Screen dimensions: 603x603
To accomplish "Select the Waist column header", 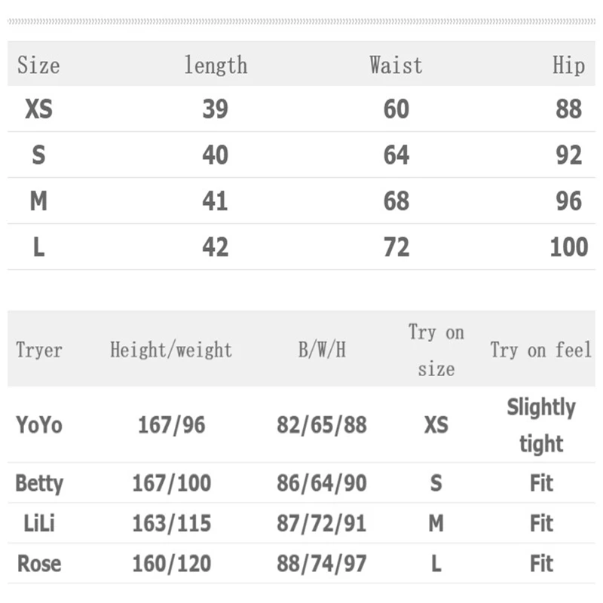I will click(x=396, y=66).
